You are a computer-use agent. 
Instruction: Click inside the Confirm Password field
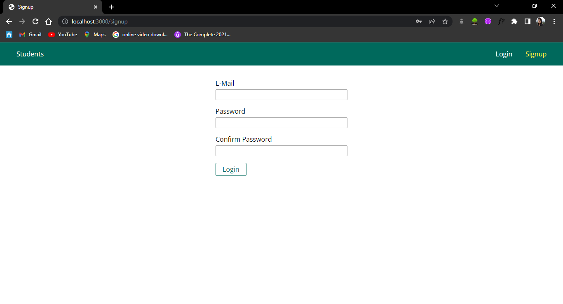click(281, 151)
